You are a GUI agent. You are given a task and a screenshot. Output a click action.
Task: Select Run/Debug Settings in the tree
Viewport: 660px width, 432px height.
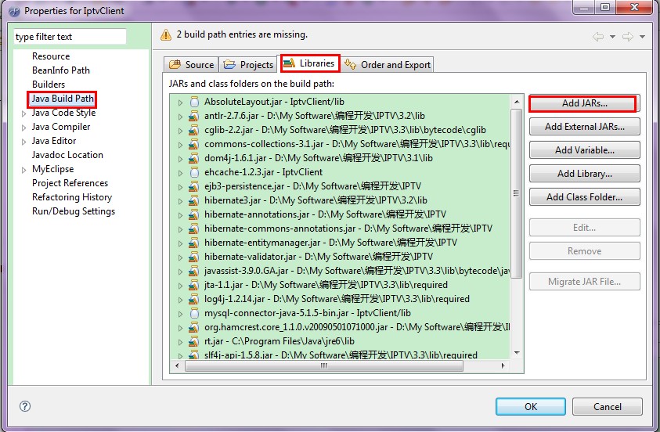coord(74,211)
